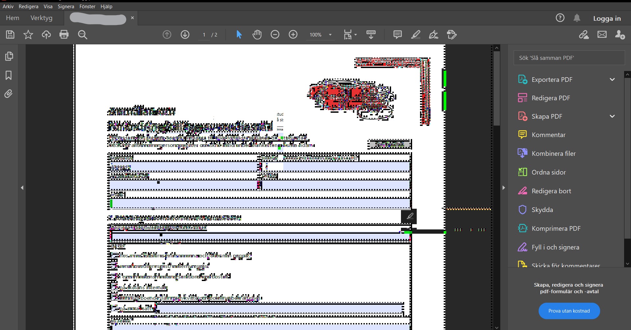Open the page thumbnails panel
The width and height of the screenshot is (631, 330).
point(9,56)
